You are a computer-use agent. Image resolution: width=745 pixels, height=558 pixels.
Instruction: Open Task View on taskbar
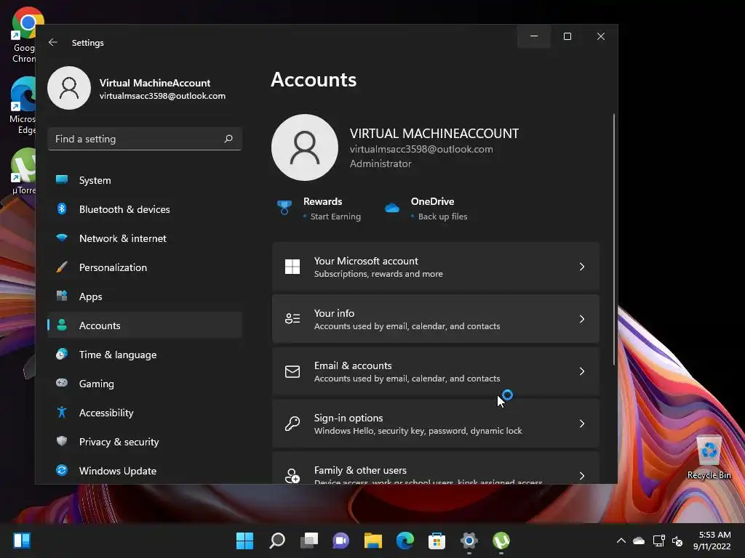pyautogui.click(x=308, y=541)
